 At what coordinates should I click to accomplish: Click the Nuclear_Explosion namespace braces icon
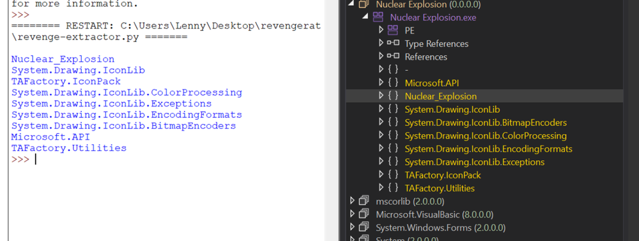pos(393,96)
